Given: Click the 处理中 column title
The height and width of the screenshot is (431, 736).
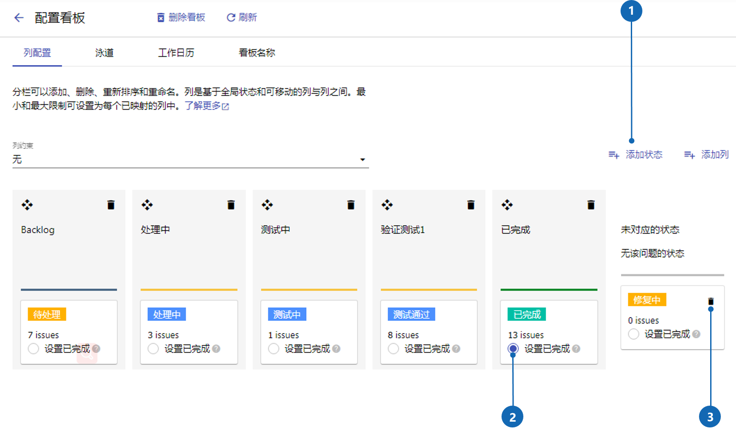Looking at the screenshot, I should (x=156, y=230).
